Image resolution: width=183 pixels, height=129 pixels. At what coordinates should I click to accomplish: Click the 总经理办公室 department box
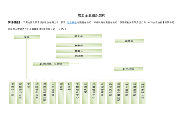pos(36,93)
